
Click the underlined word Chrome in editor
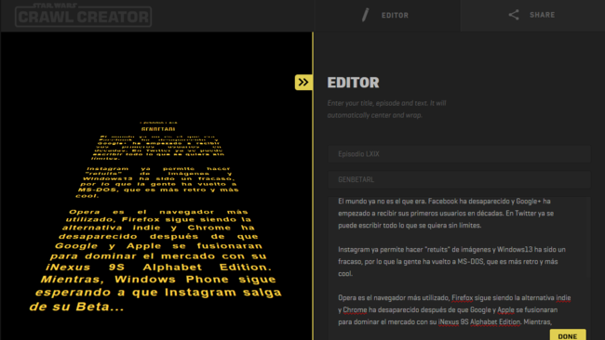(x=355, y=310)
